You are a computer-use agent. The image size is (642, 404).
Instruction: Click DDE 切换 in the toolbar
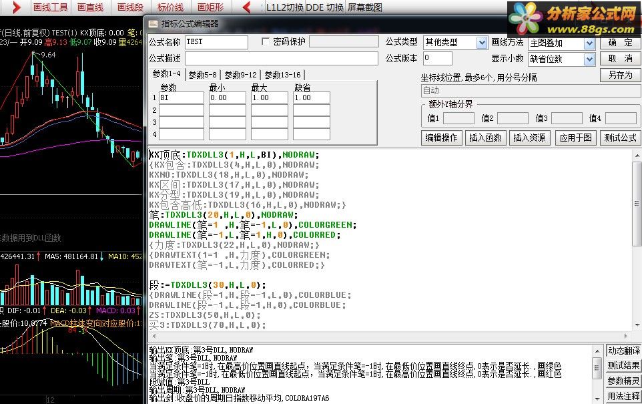click(325, 7)
